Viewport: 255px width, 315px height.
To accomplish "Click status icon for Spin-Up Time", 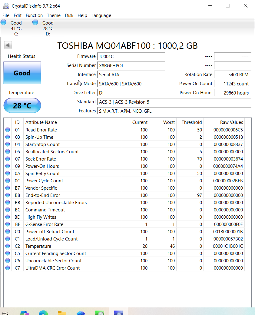I will coord(8,137).
